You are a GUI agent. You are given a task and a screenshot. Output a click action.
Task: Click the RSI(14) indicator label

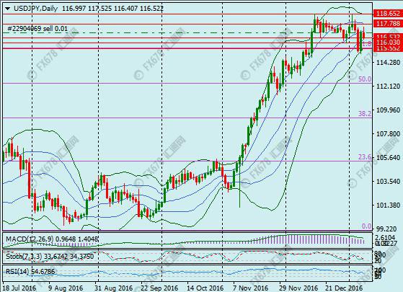[17, 271]
